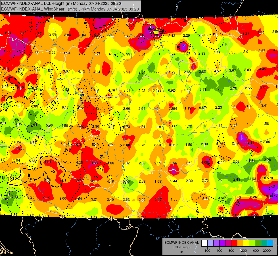Click the sky blue legend swatch after 2000
This screenshot has height=256, width=278.
click(270, 243)
